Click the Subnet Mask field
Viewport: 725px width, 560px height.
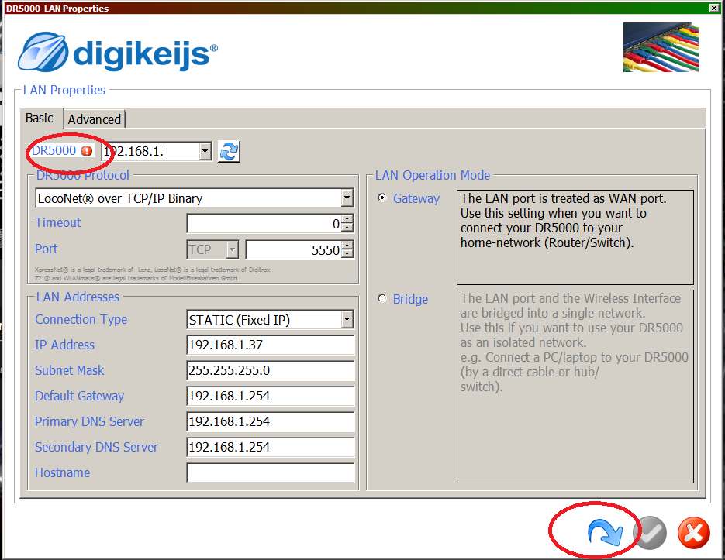[x=271, y=370]
